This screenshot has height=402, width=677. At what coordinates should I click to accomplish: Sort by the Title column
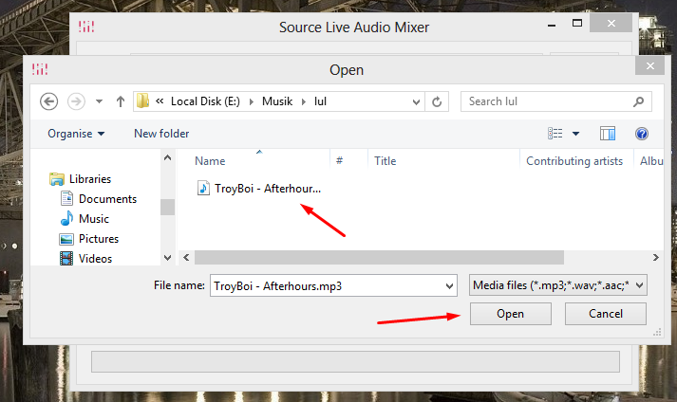[386, 161]
